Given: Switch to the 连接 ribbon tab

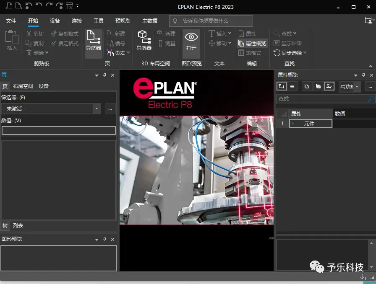Looking at the screenshot, I should coord(77,21).
